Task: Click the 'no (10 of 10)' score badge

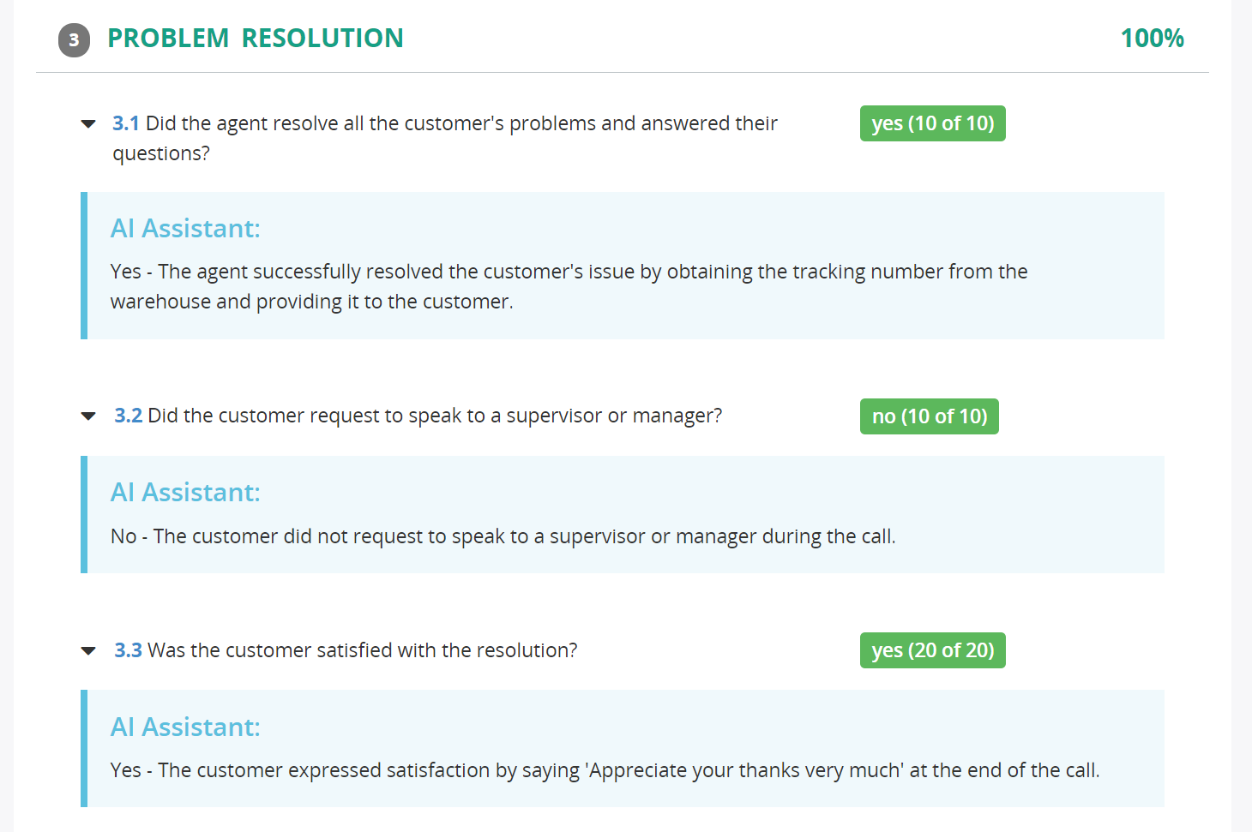Action: pos(930,416)
